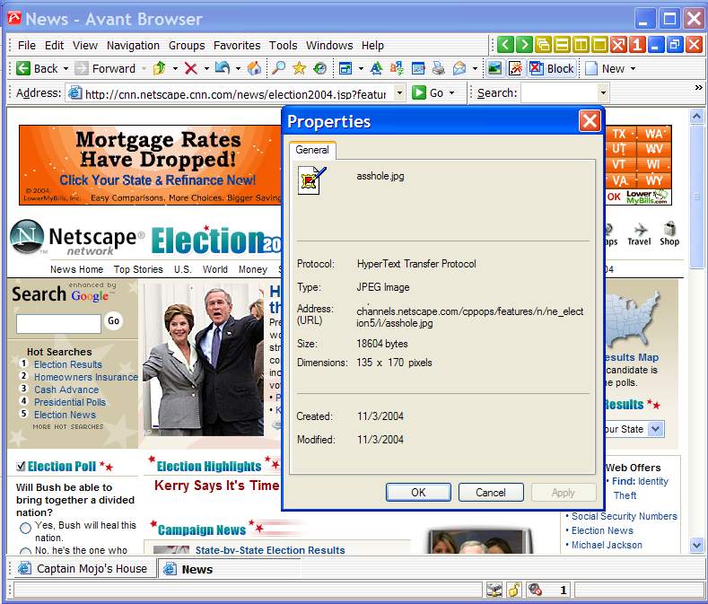708x604 pixels.
Task: Click the New blank page icon
Action: [591, 69]
